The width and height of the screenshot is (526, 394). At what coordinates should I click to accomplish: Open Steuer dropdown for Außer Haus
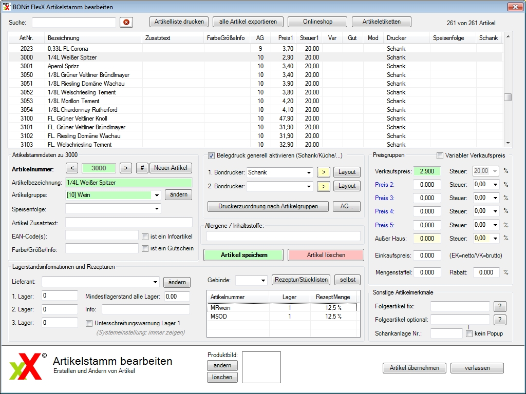[x=495, y=238]
